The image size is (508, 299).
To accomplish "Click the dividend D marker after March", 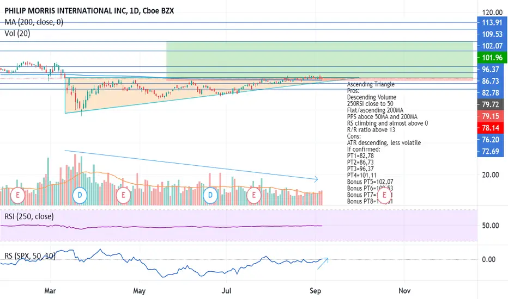I will (x=80, y=195).
